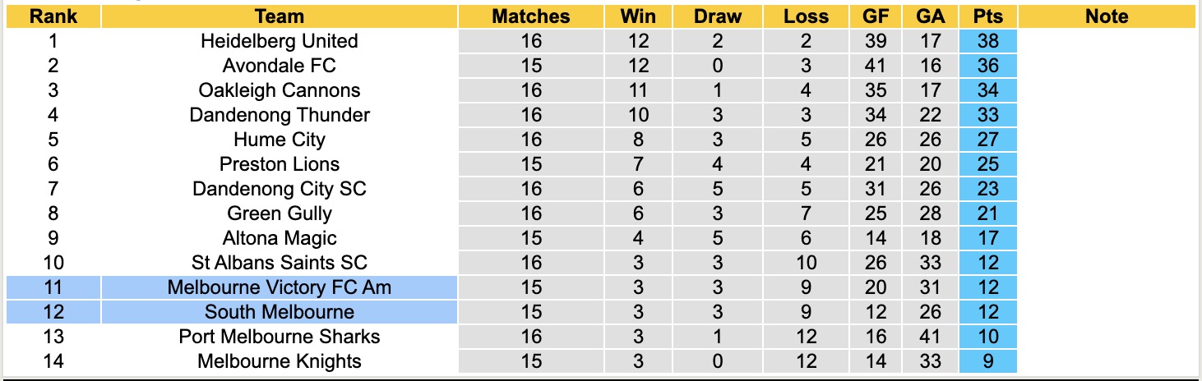Click the Win column header
This screenshot has height=381, width=1202.
(x=638, y=16)
